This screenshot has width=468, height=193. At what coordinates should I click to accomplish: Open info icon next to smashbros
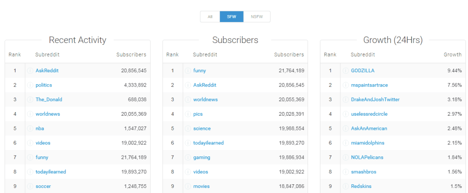pos(346,172)
